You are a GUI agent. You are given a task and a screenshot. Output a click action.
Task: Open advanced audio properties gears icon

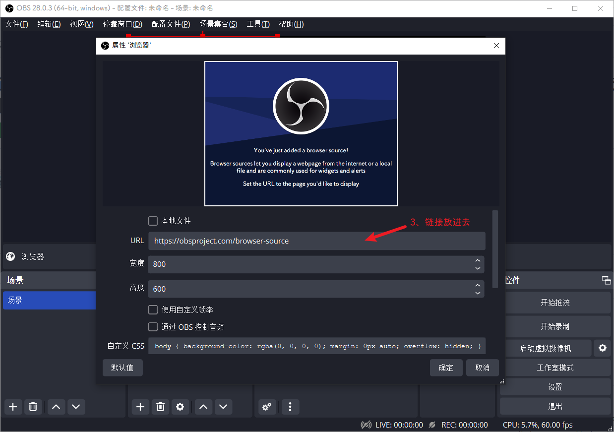(x=267, y=407)
